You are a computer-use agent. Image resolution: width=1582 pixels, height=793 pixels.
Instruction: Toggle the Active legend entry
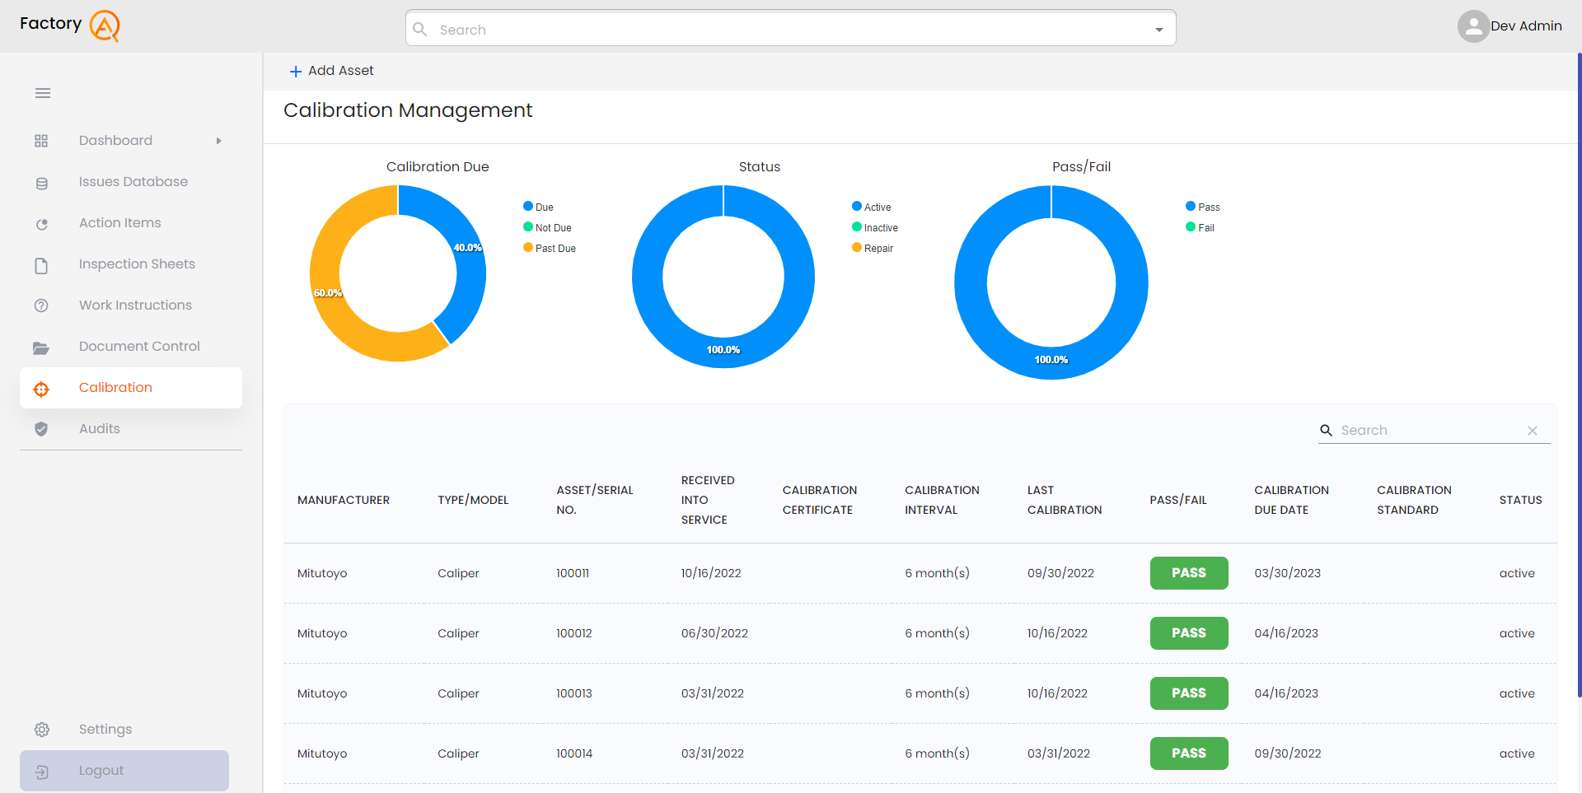[871, 207]
